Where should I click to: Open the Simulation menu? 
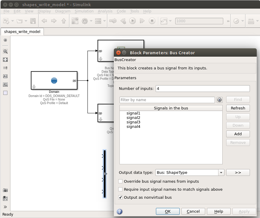(84, 11)
